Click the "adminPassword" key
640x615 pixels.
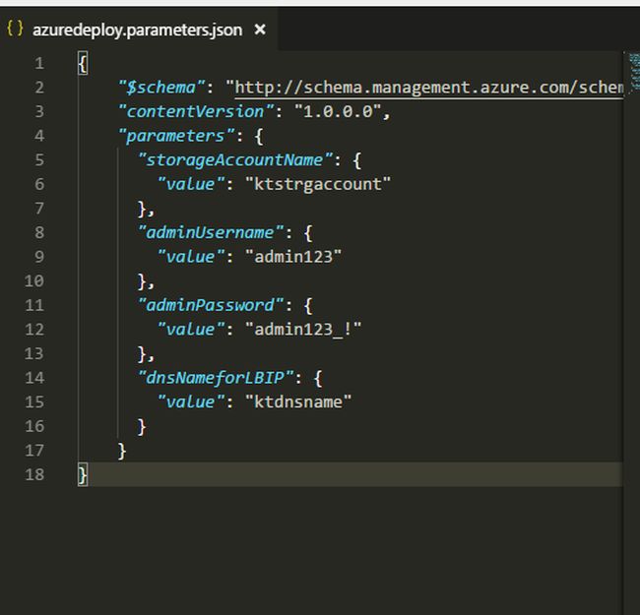[211, 305]
